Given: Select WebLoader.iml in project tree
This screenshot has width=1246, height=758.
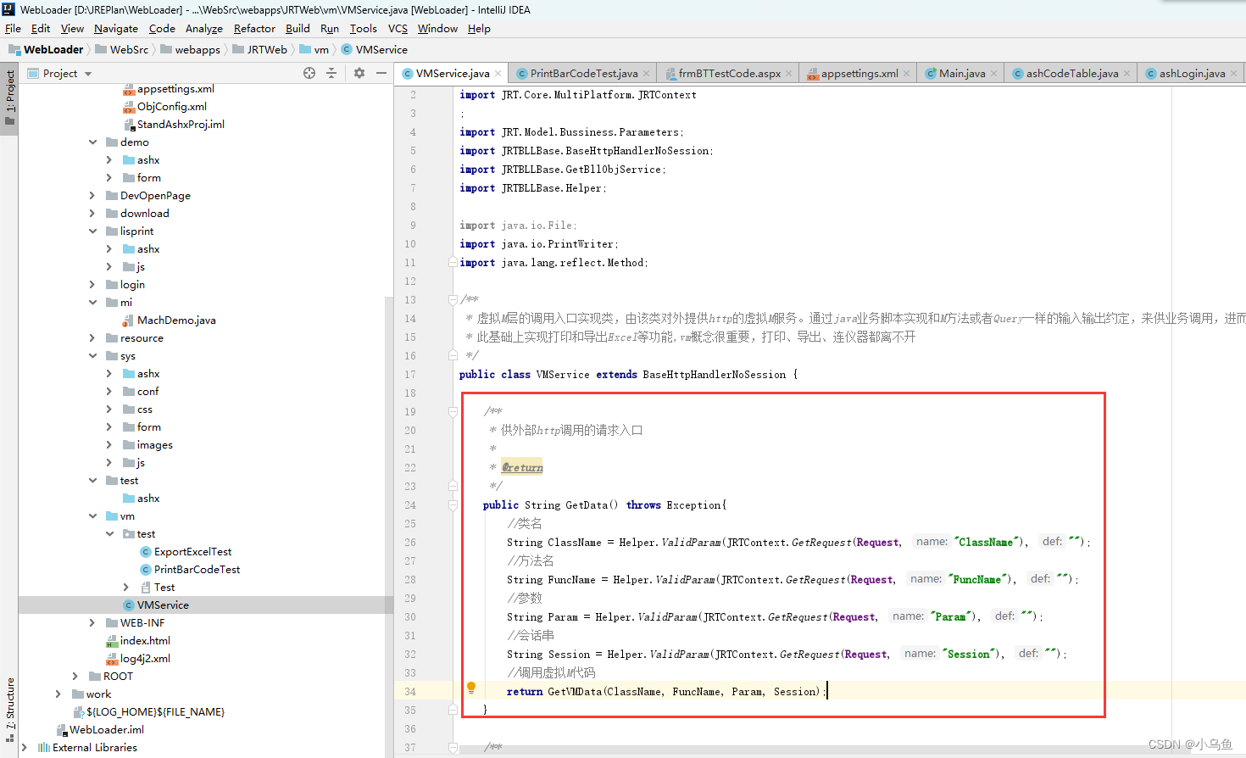Looking at the screenshot, I should pos(107,730).
